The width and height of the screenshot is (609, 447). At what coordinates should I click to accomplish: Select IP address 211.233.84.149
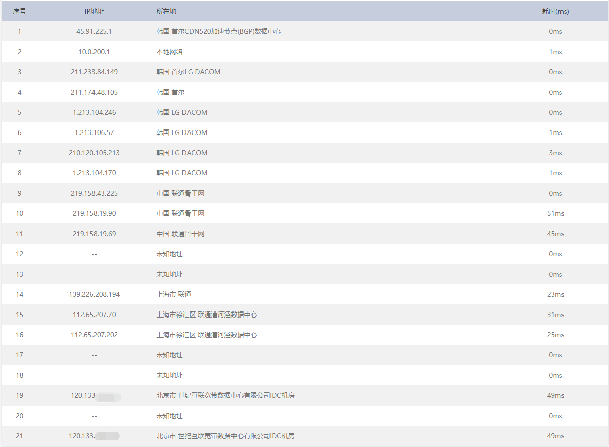(94, 72)
